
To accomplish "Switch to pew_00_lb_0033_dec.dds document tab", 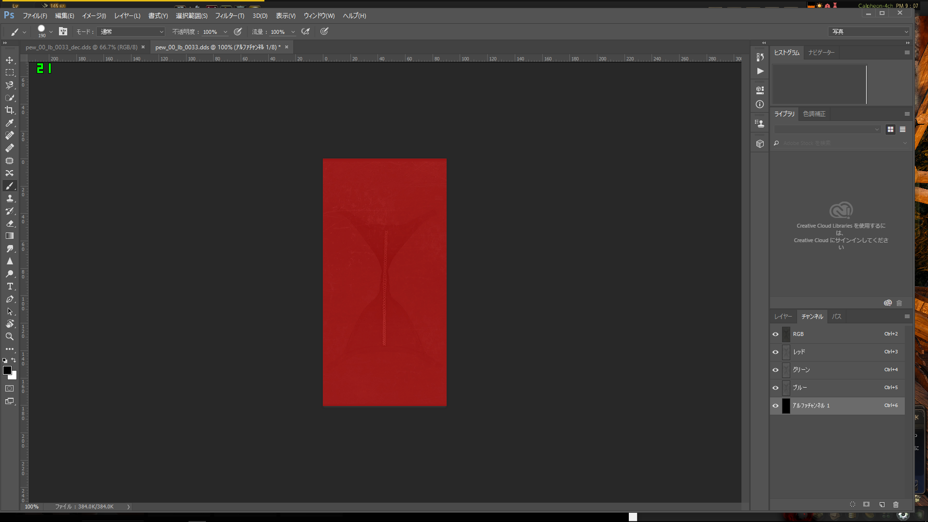I will [x=82, y=47].
